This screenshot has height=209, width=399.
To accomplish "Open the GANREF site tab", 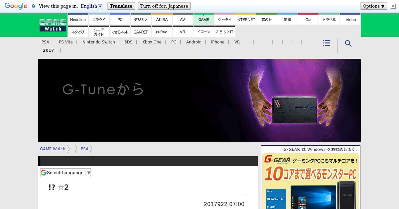I will (141, 32).
